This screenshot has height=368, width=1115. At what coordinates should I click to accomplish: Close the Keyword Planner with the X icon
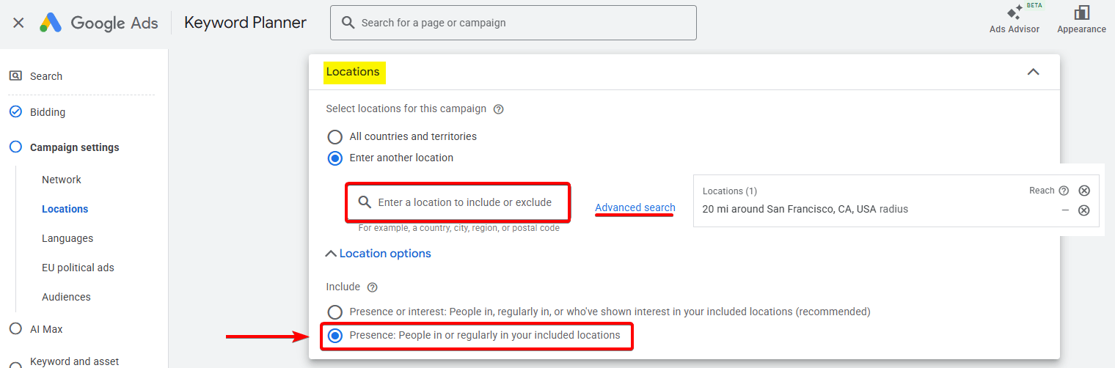point(18,23)
